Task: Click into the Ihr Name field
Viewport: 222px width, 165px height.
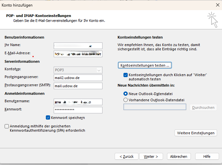Action: (x=78, y=46)
